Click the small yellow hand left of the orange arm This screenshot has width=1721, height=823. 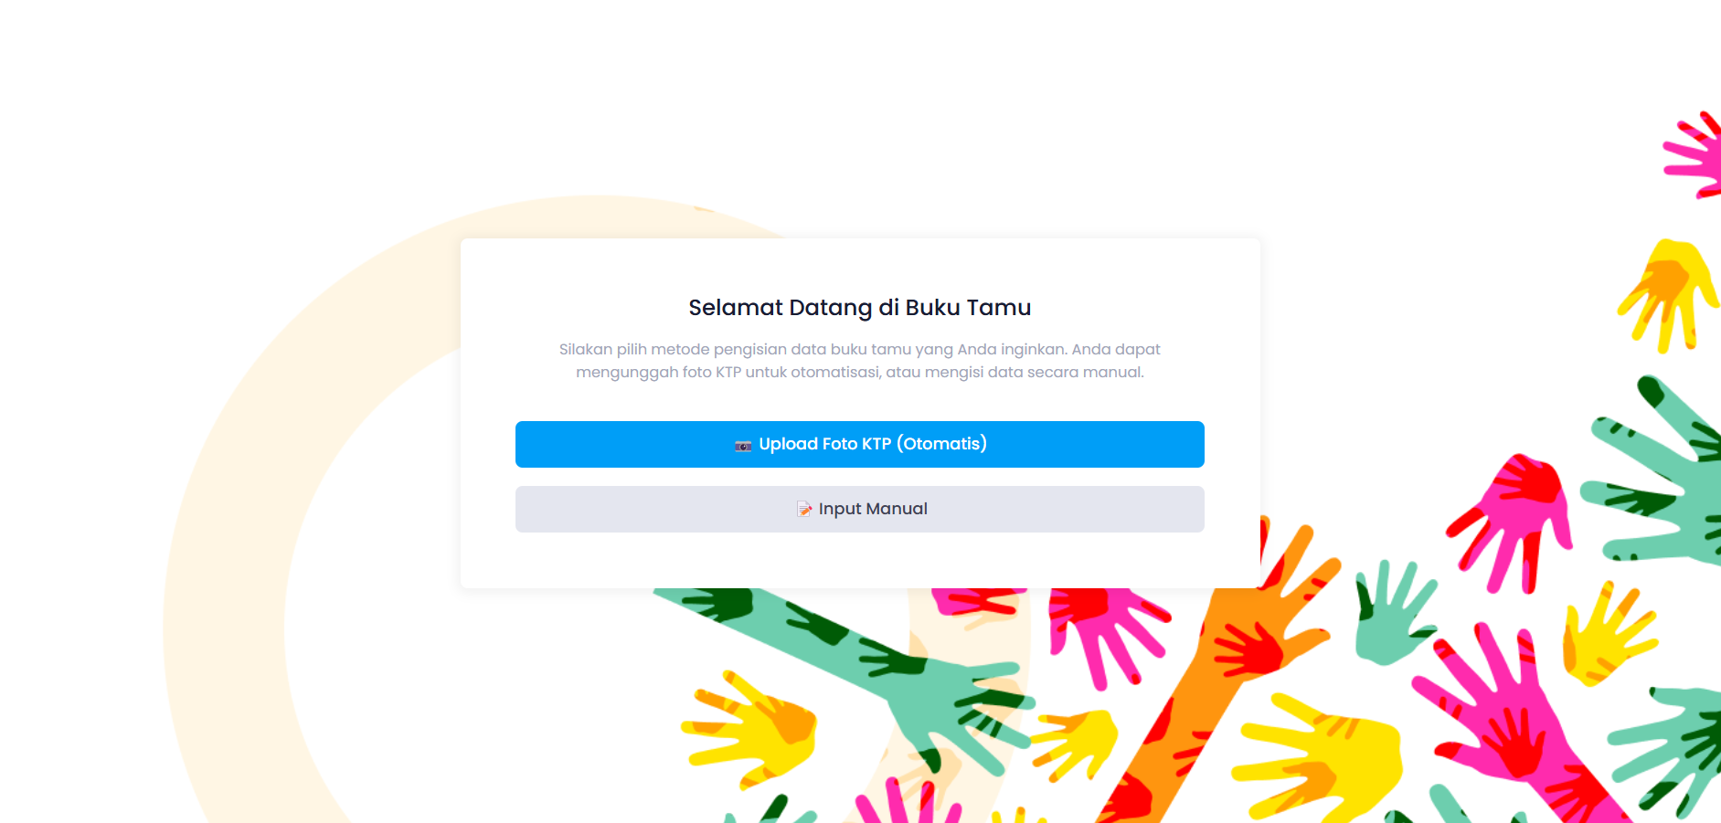[1078, 742]
